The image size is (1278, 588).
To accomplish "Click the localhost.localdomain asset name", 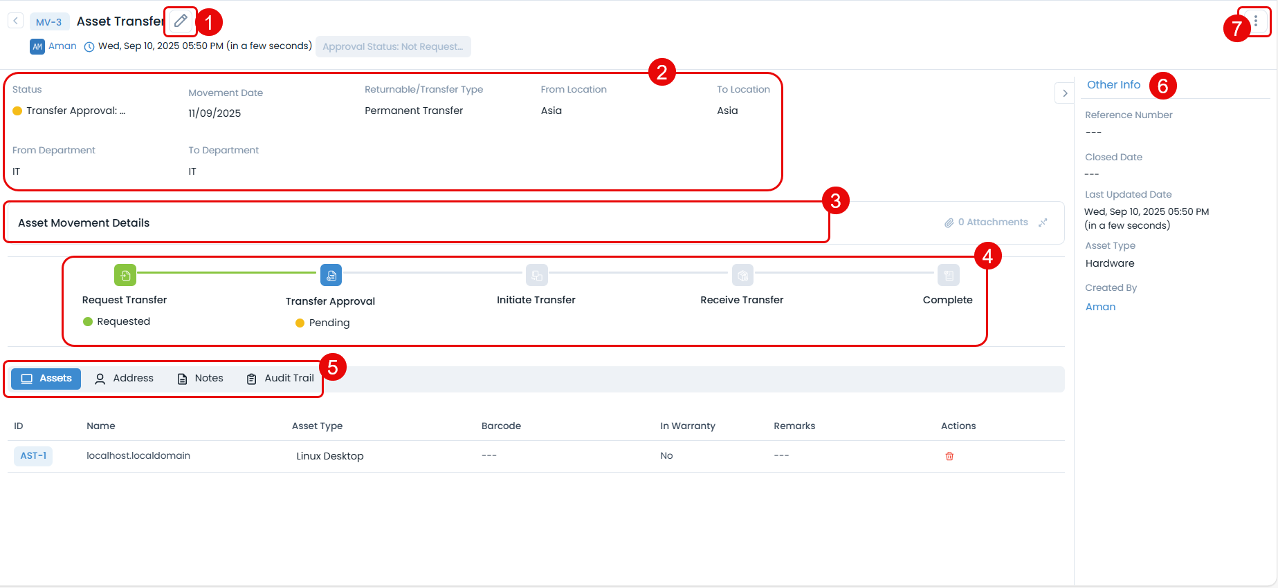I will pos(138,455).
